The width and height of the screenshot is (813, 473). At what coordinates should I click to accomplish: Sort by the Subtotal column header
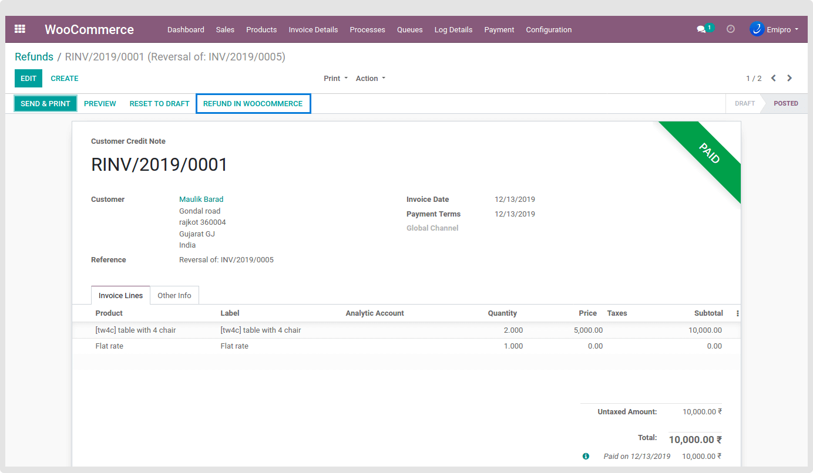708,313
